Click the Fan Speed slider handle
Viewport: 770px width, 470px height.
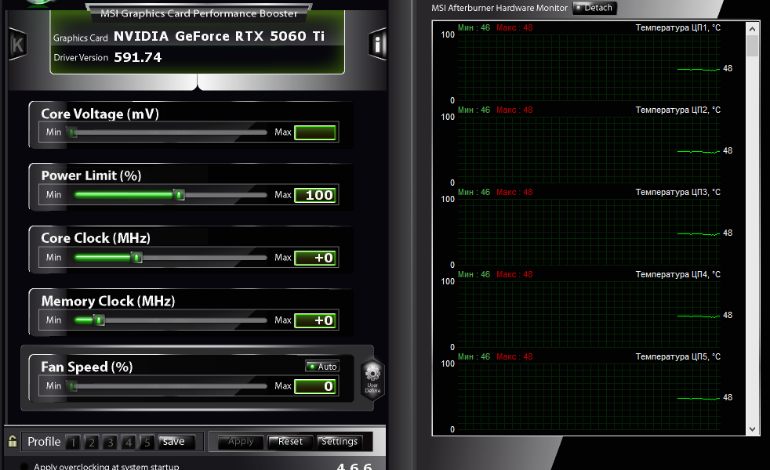click(x=73, y=386)
